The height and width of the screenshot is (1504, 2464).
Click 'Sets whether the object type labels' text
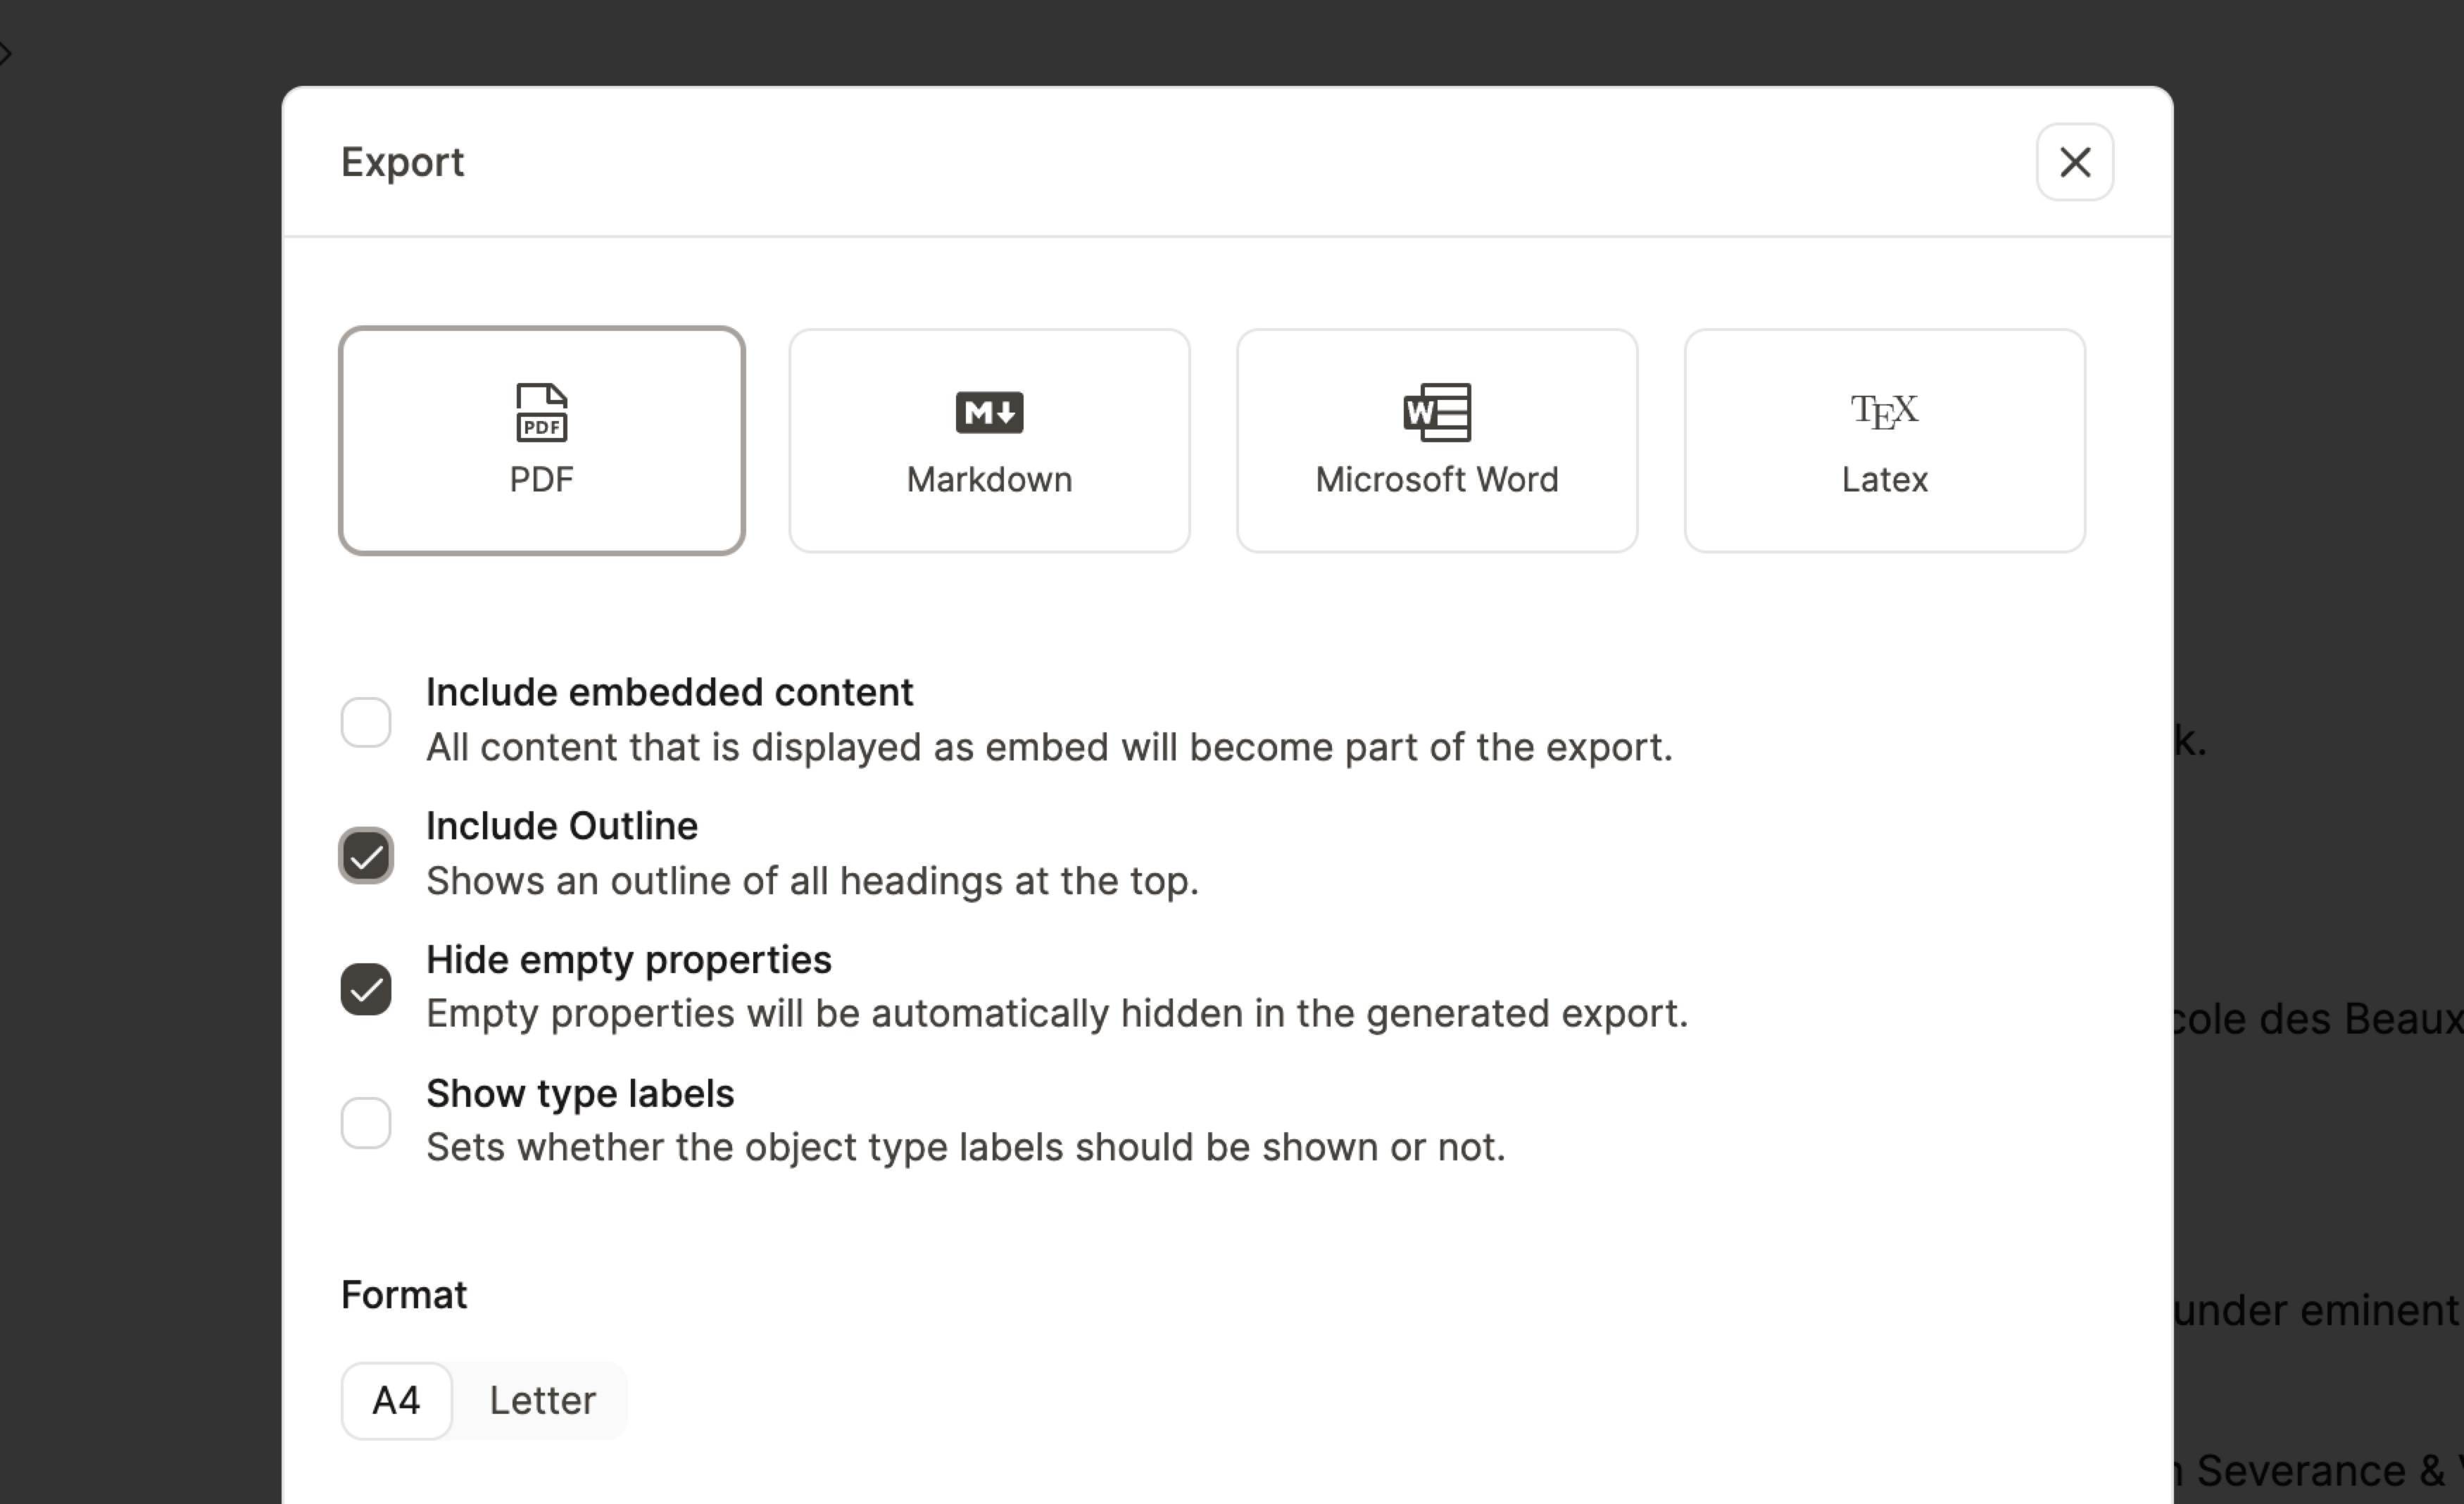pos(965,1147)
